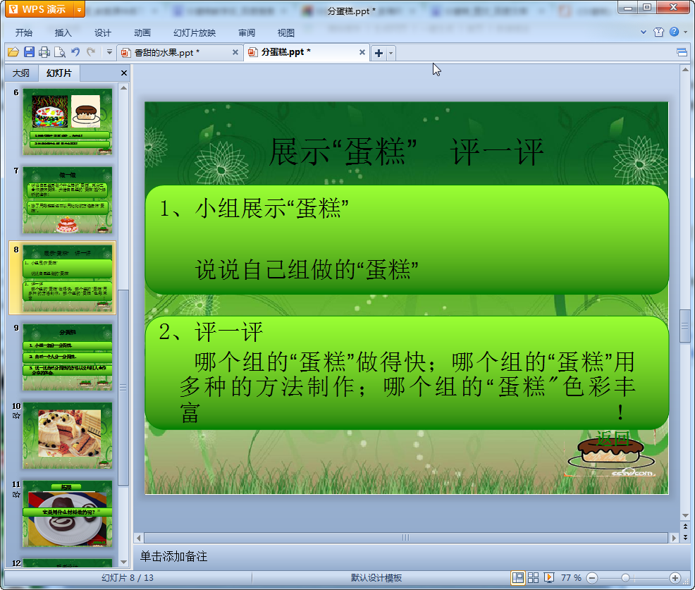Click the cake image on the slide
This screenshot has width=695, height=590.
tap(611, 455)
